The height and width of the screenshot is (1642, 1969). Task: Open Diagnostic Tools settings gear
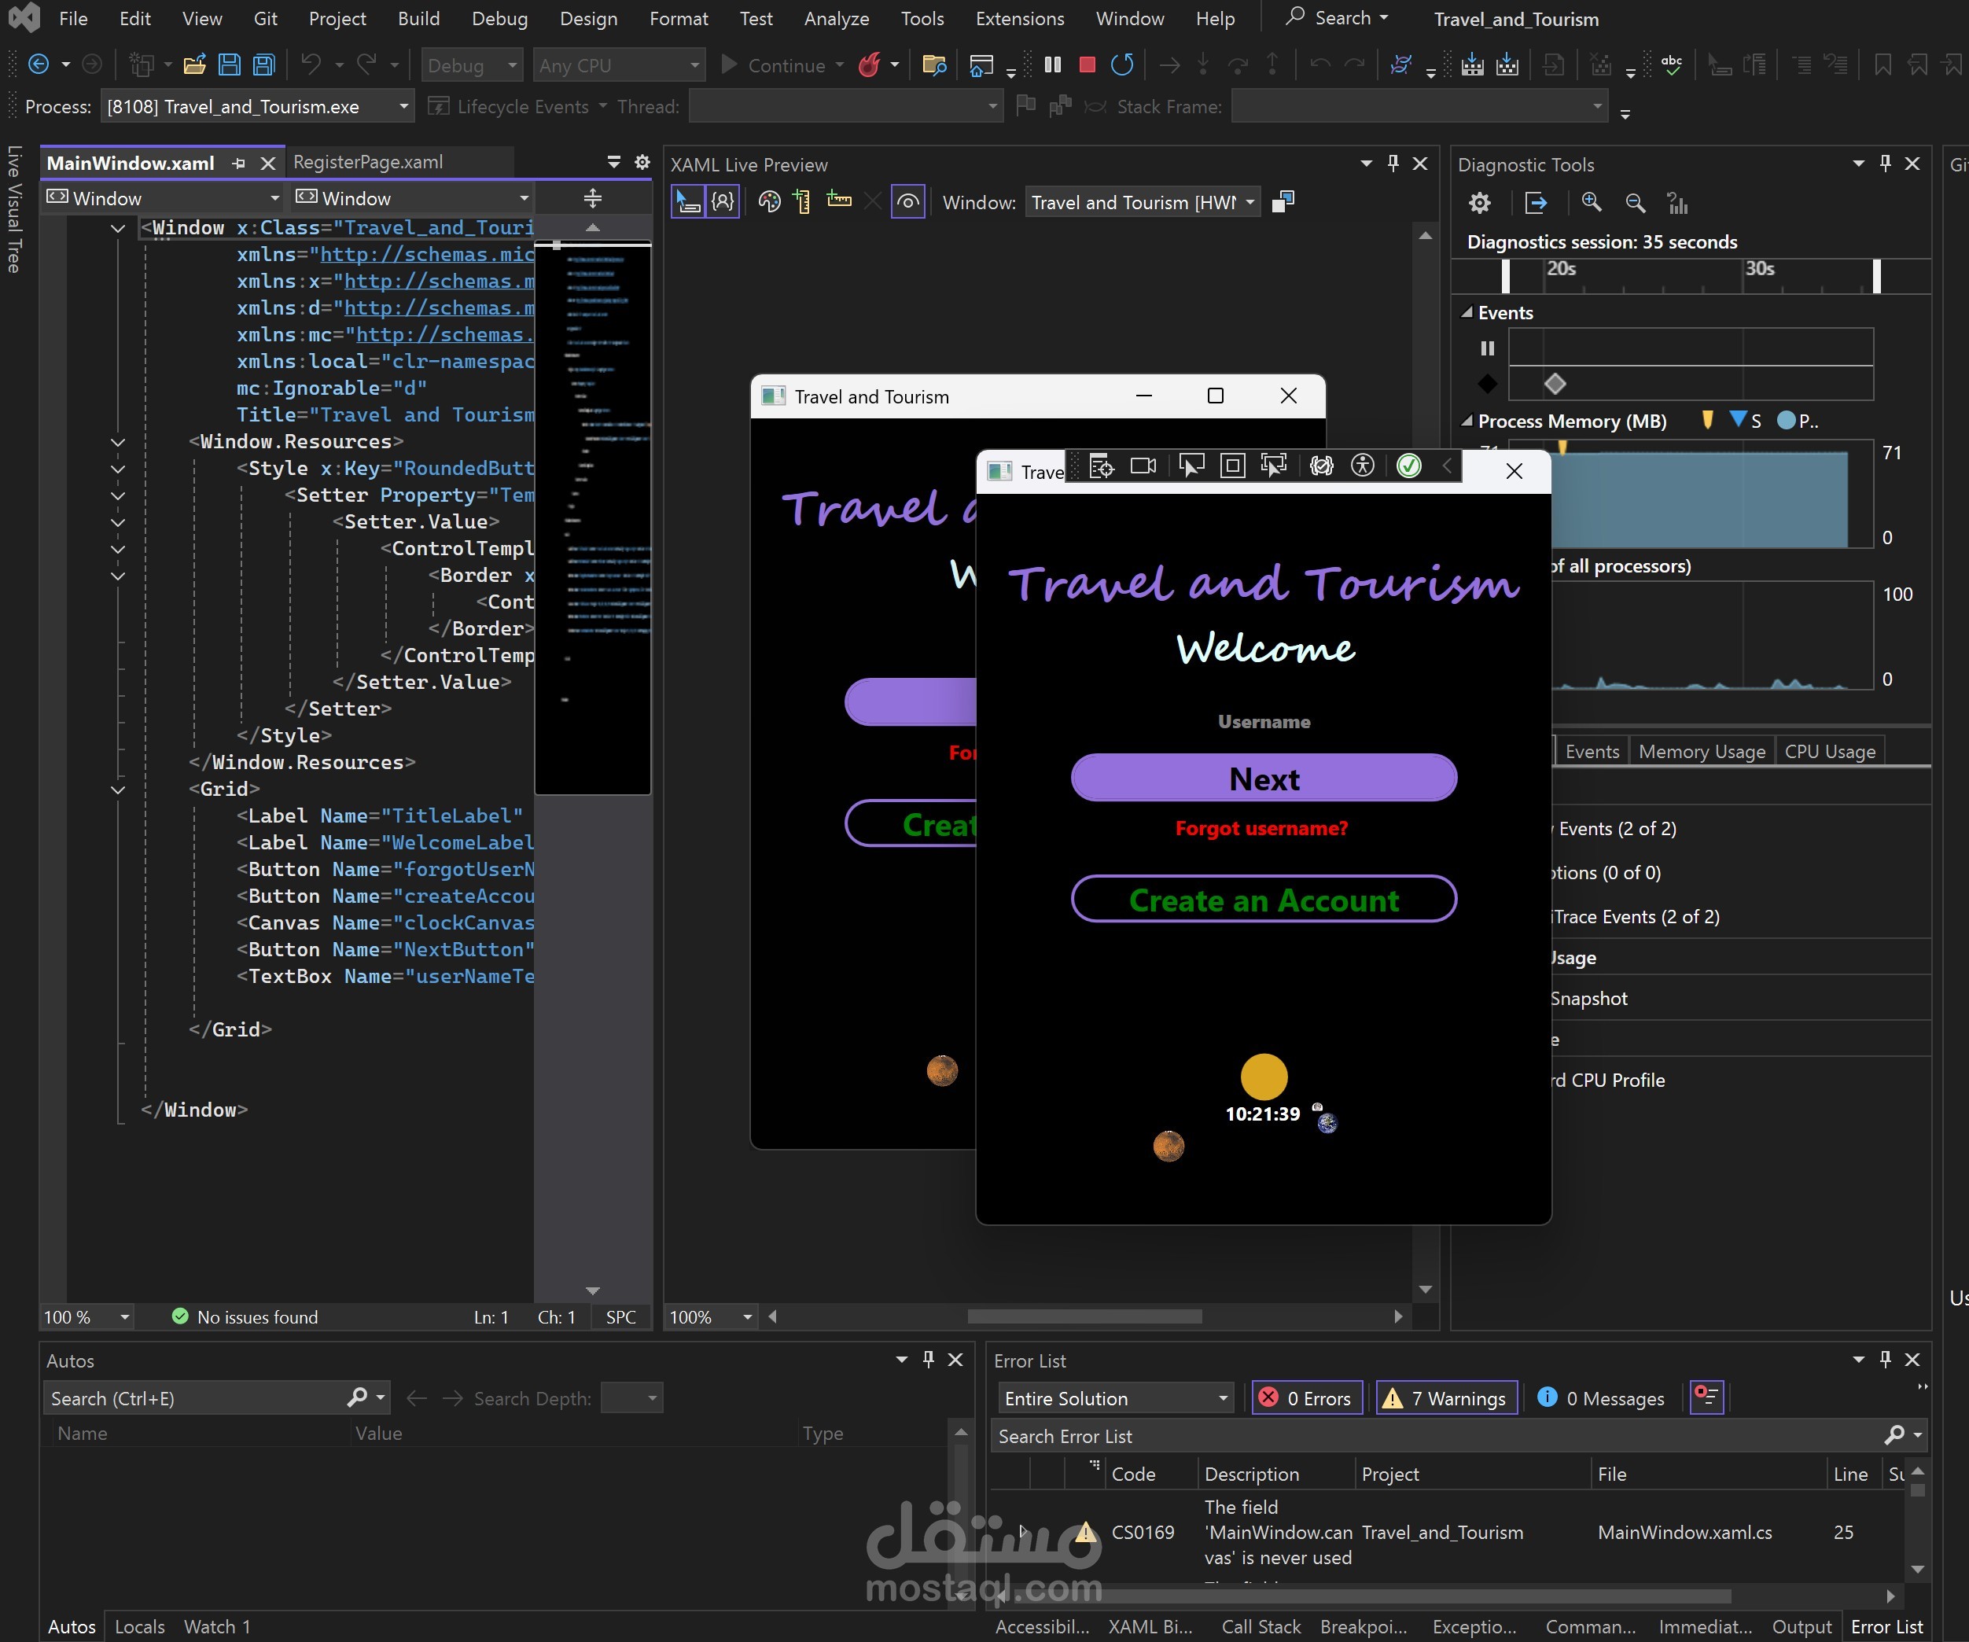tap(1480, 203)
